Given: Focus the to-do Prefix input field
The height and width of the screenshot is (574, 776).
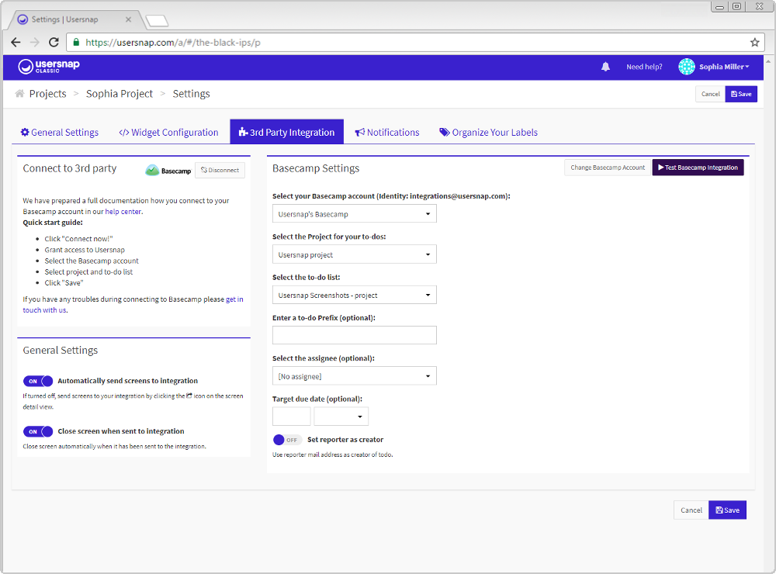Looking at the screenshot, I should (355, 335).
